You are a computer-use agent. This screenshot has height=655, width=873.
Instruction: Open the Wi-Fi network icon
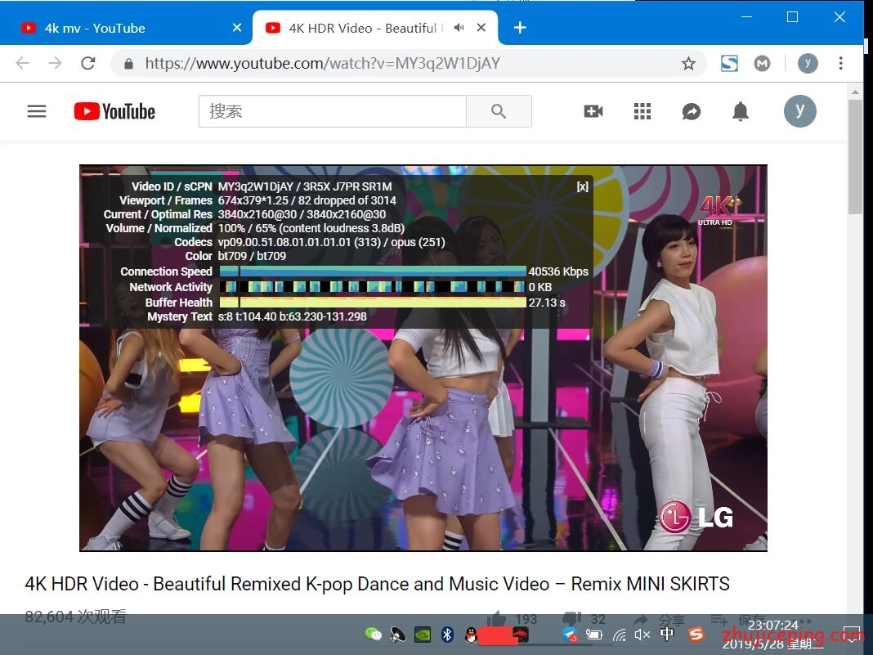(619, 635)
